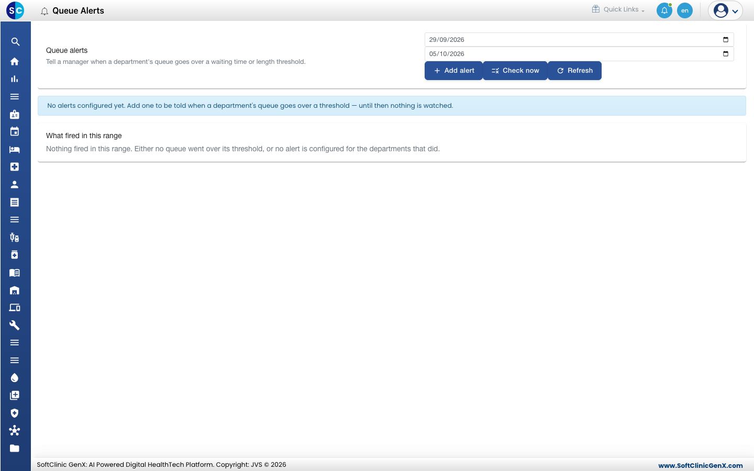Open the bar chart analytics icon

tap(15, 79)
